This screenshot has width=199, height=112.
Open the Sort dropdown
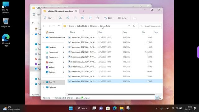109,18
